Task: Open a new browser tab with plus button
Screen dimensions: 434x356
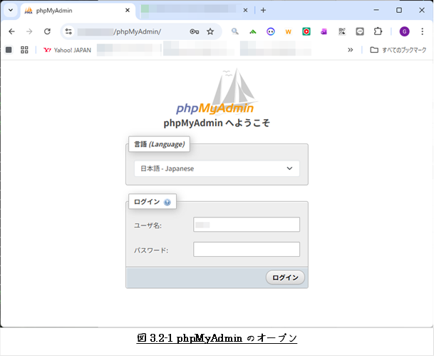Action: (263, 10)
